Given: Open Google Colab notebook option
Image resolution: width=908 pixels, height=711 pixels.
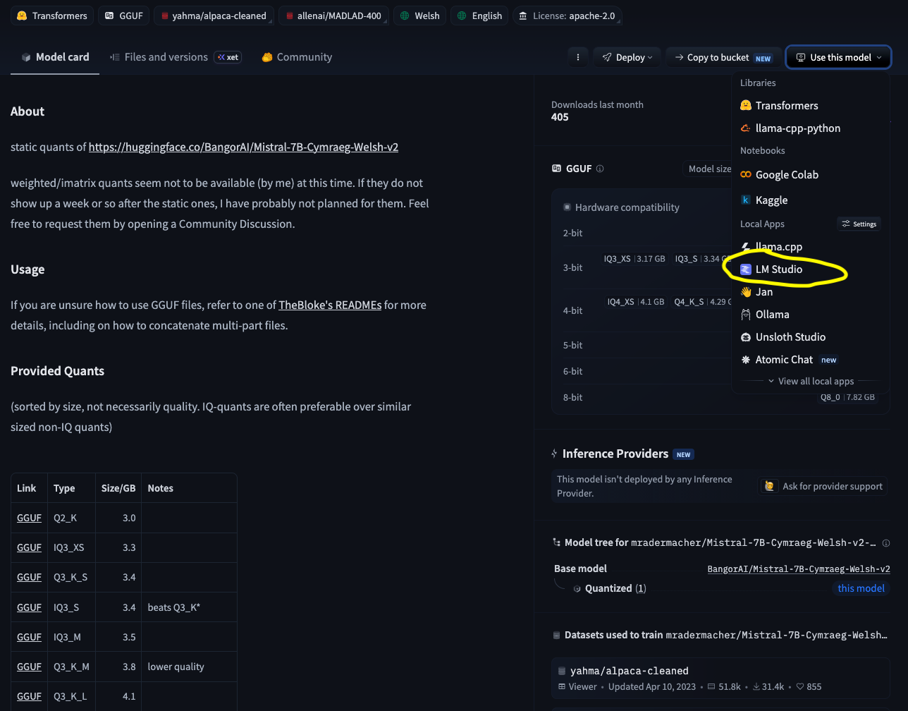Looking at the screenshot, I should [x=779, y=175].
